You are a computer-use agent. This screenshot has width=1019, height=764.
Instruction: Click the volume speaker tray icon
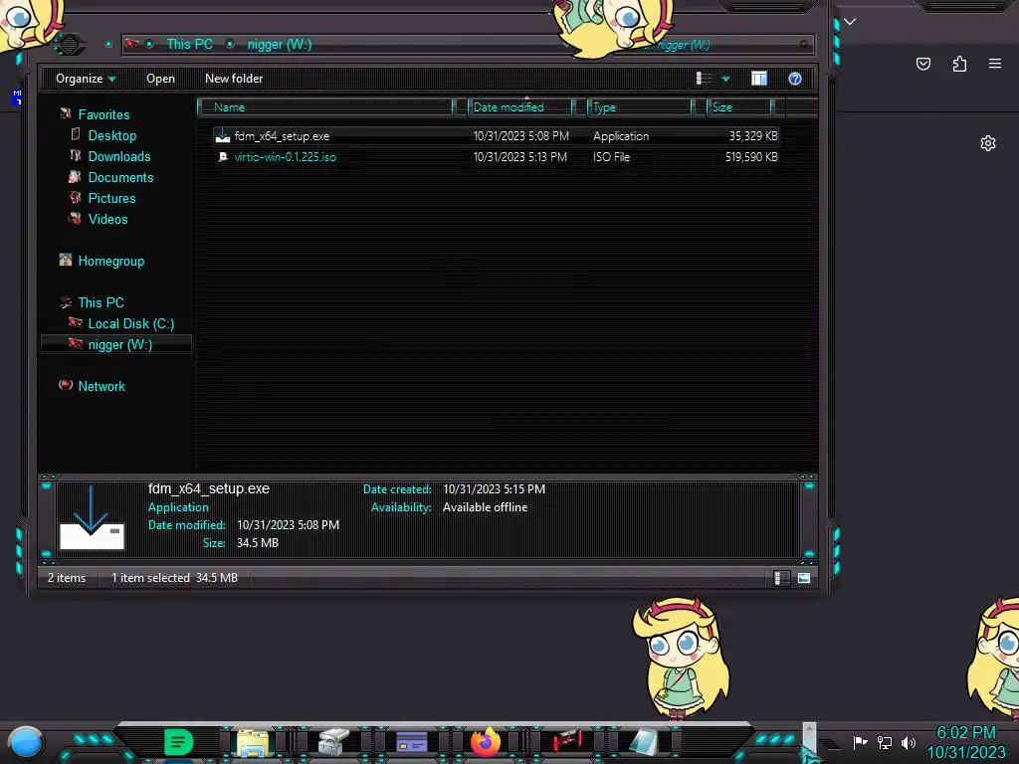click(909, 742)
